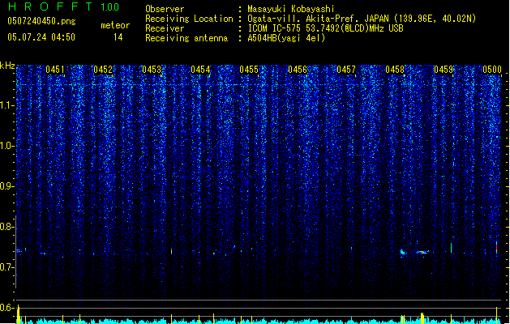Screen dimensions: 510x324
Task: Click the Observer label
Action: pyautogui.click(x=165, y=9)
